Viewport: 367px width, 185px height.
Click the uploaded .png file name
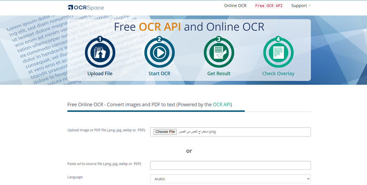pyautogui.click(x=197, y=132)
